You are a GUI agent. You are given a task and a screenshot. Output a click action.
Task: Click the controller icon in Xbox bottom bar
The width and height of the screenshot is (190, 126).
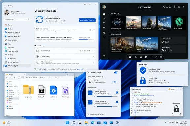pyautogui.click(x=130, y=57)
